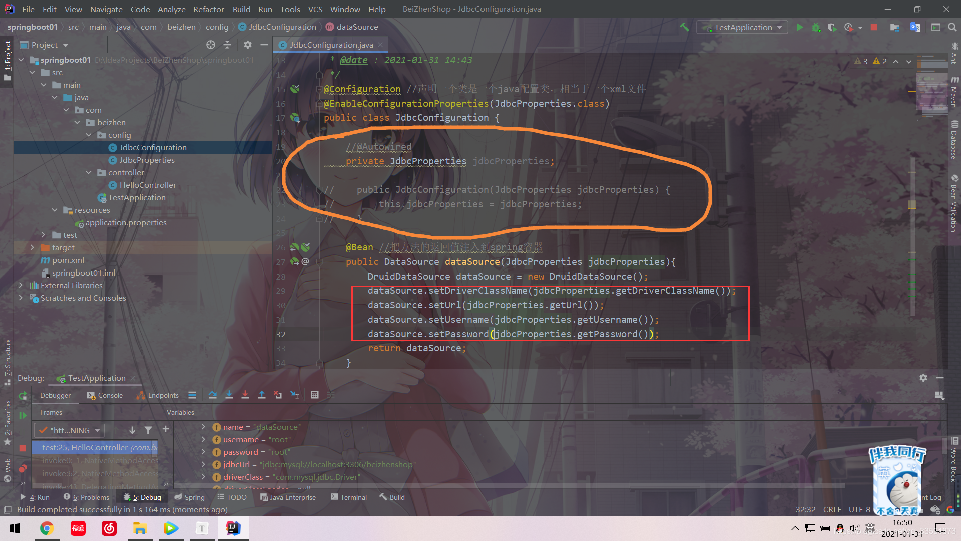The width and height of the screenshot is (961, 541).
Task: Stop the running application in the top toolbar
Action: coord(874,27)
